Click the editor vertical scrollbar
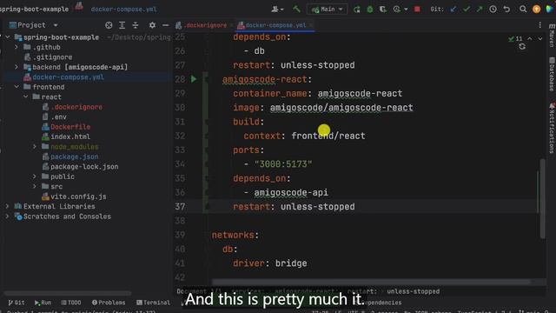This screenshot has height=313, width=556. coord(542,199)
